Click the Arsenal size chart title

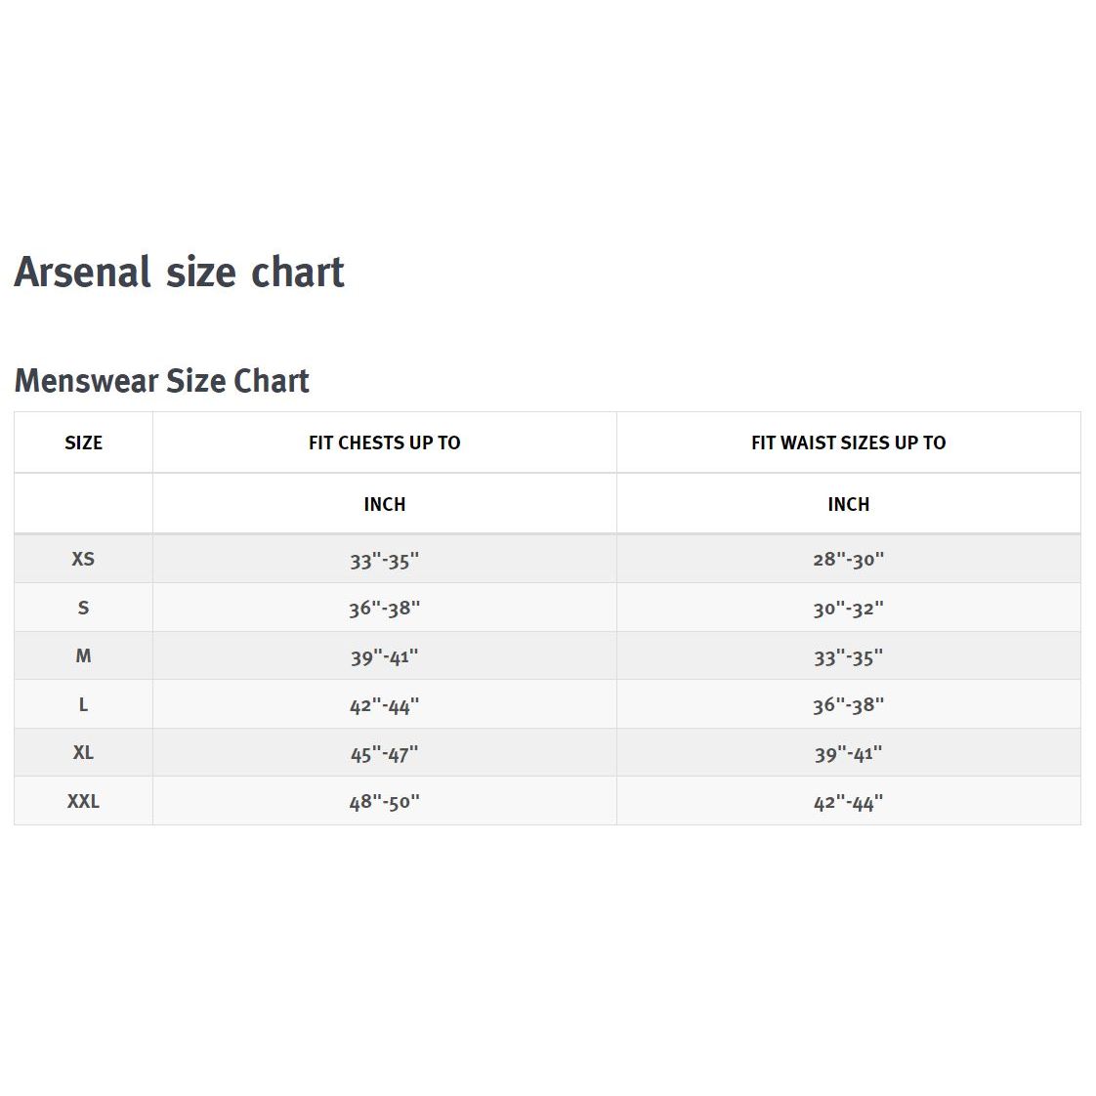[x=179, y=272]
